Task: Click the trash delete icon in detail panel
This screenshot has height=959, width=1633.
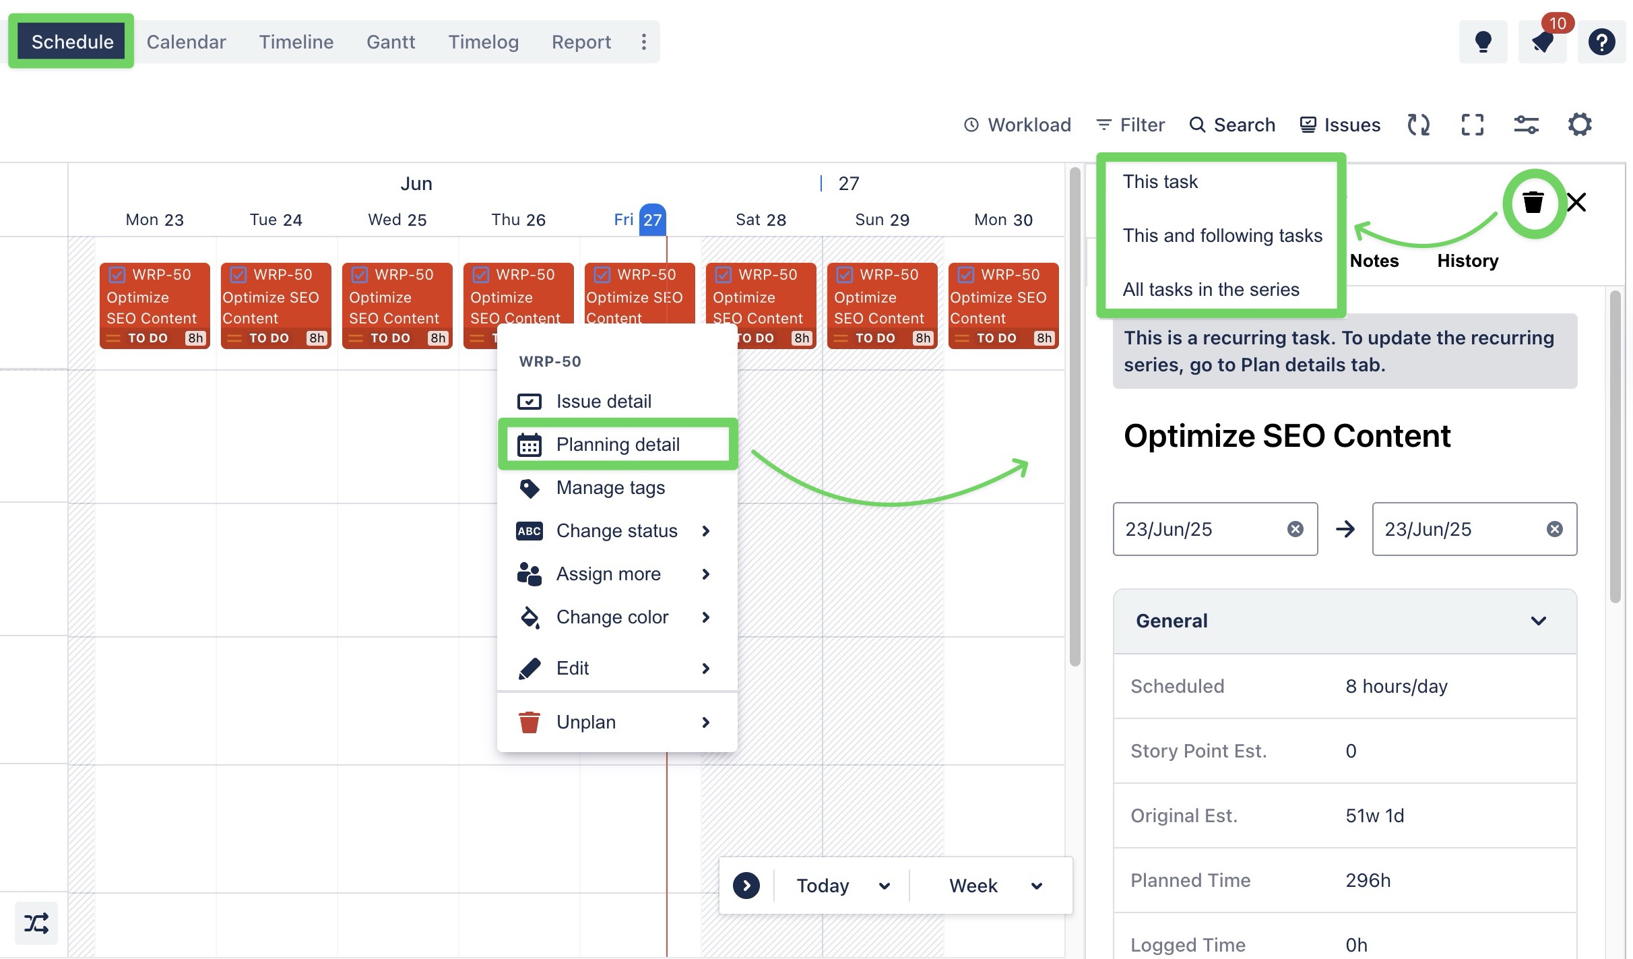Action: tap(1533, 202)
